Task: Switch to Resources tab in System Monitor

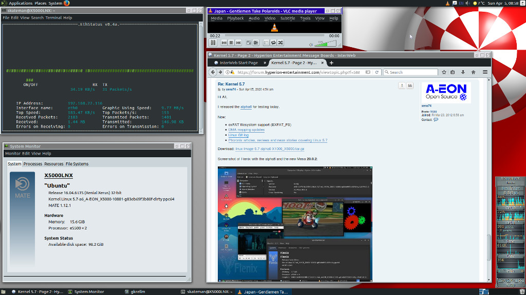Action: pyautogui.click(x=53, y=164)
